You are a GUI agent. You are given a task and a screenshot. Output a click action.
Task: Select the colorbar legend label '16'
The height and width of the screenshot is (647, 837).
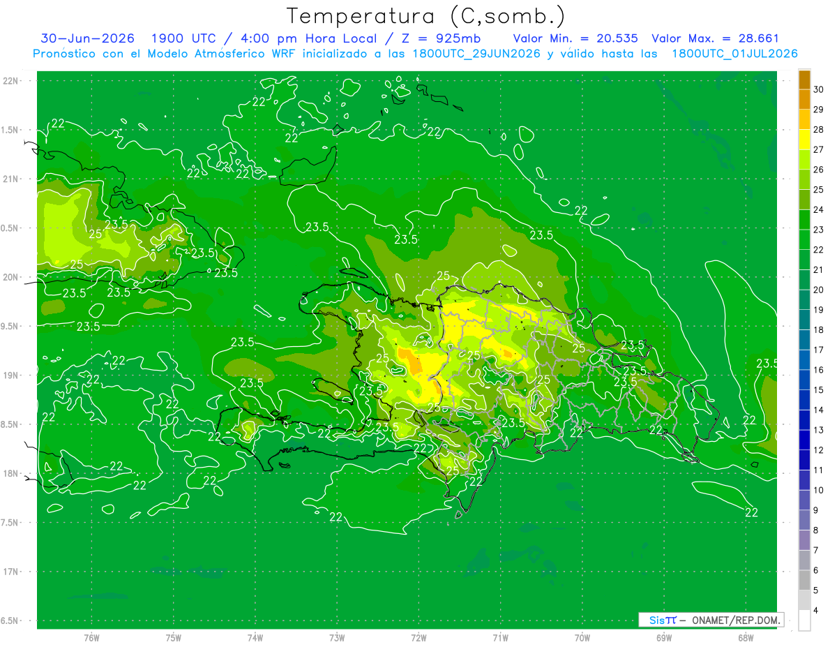(x=818, y=370)
